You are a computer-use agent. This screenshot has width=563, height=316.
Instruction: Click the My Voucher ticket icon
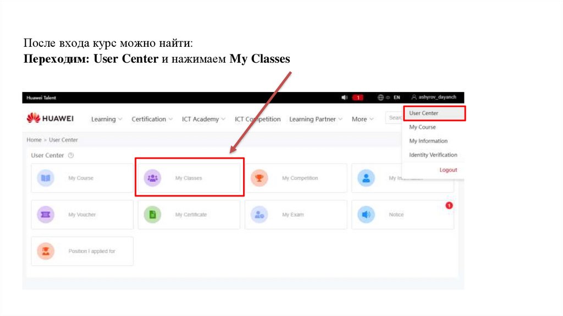(46, 215)
